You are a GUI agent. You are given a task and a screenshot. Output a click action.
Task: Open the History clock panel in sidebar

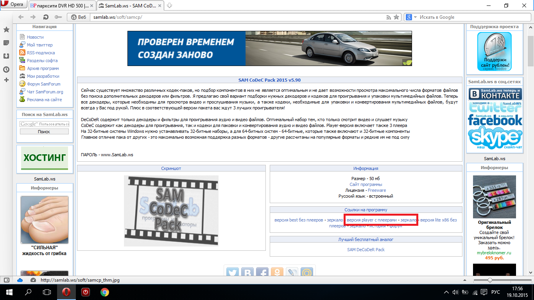6,69
